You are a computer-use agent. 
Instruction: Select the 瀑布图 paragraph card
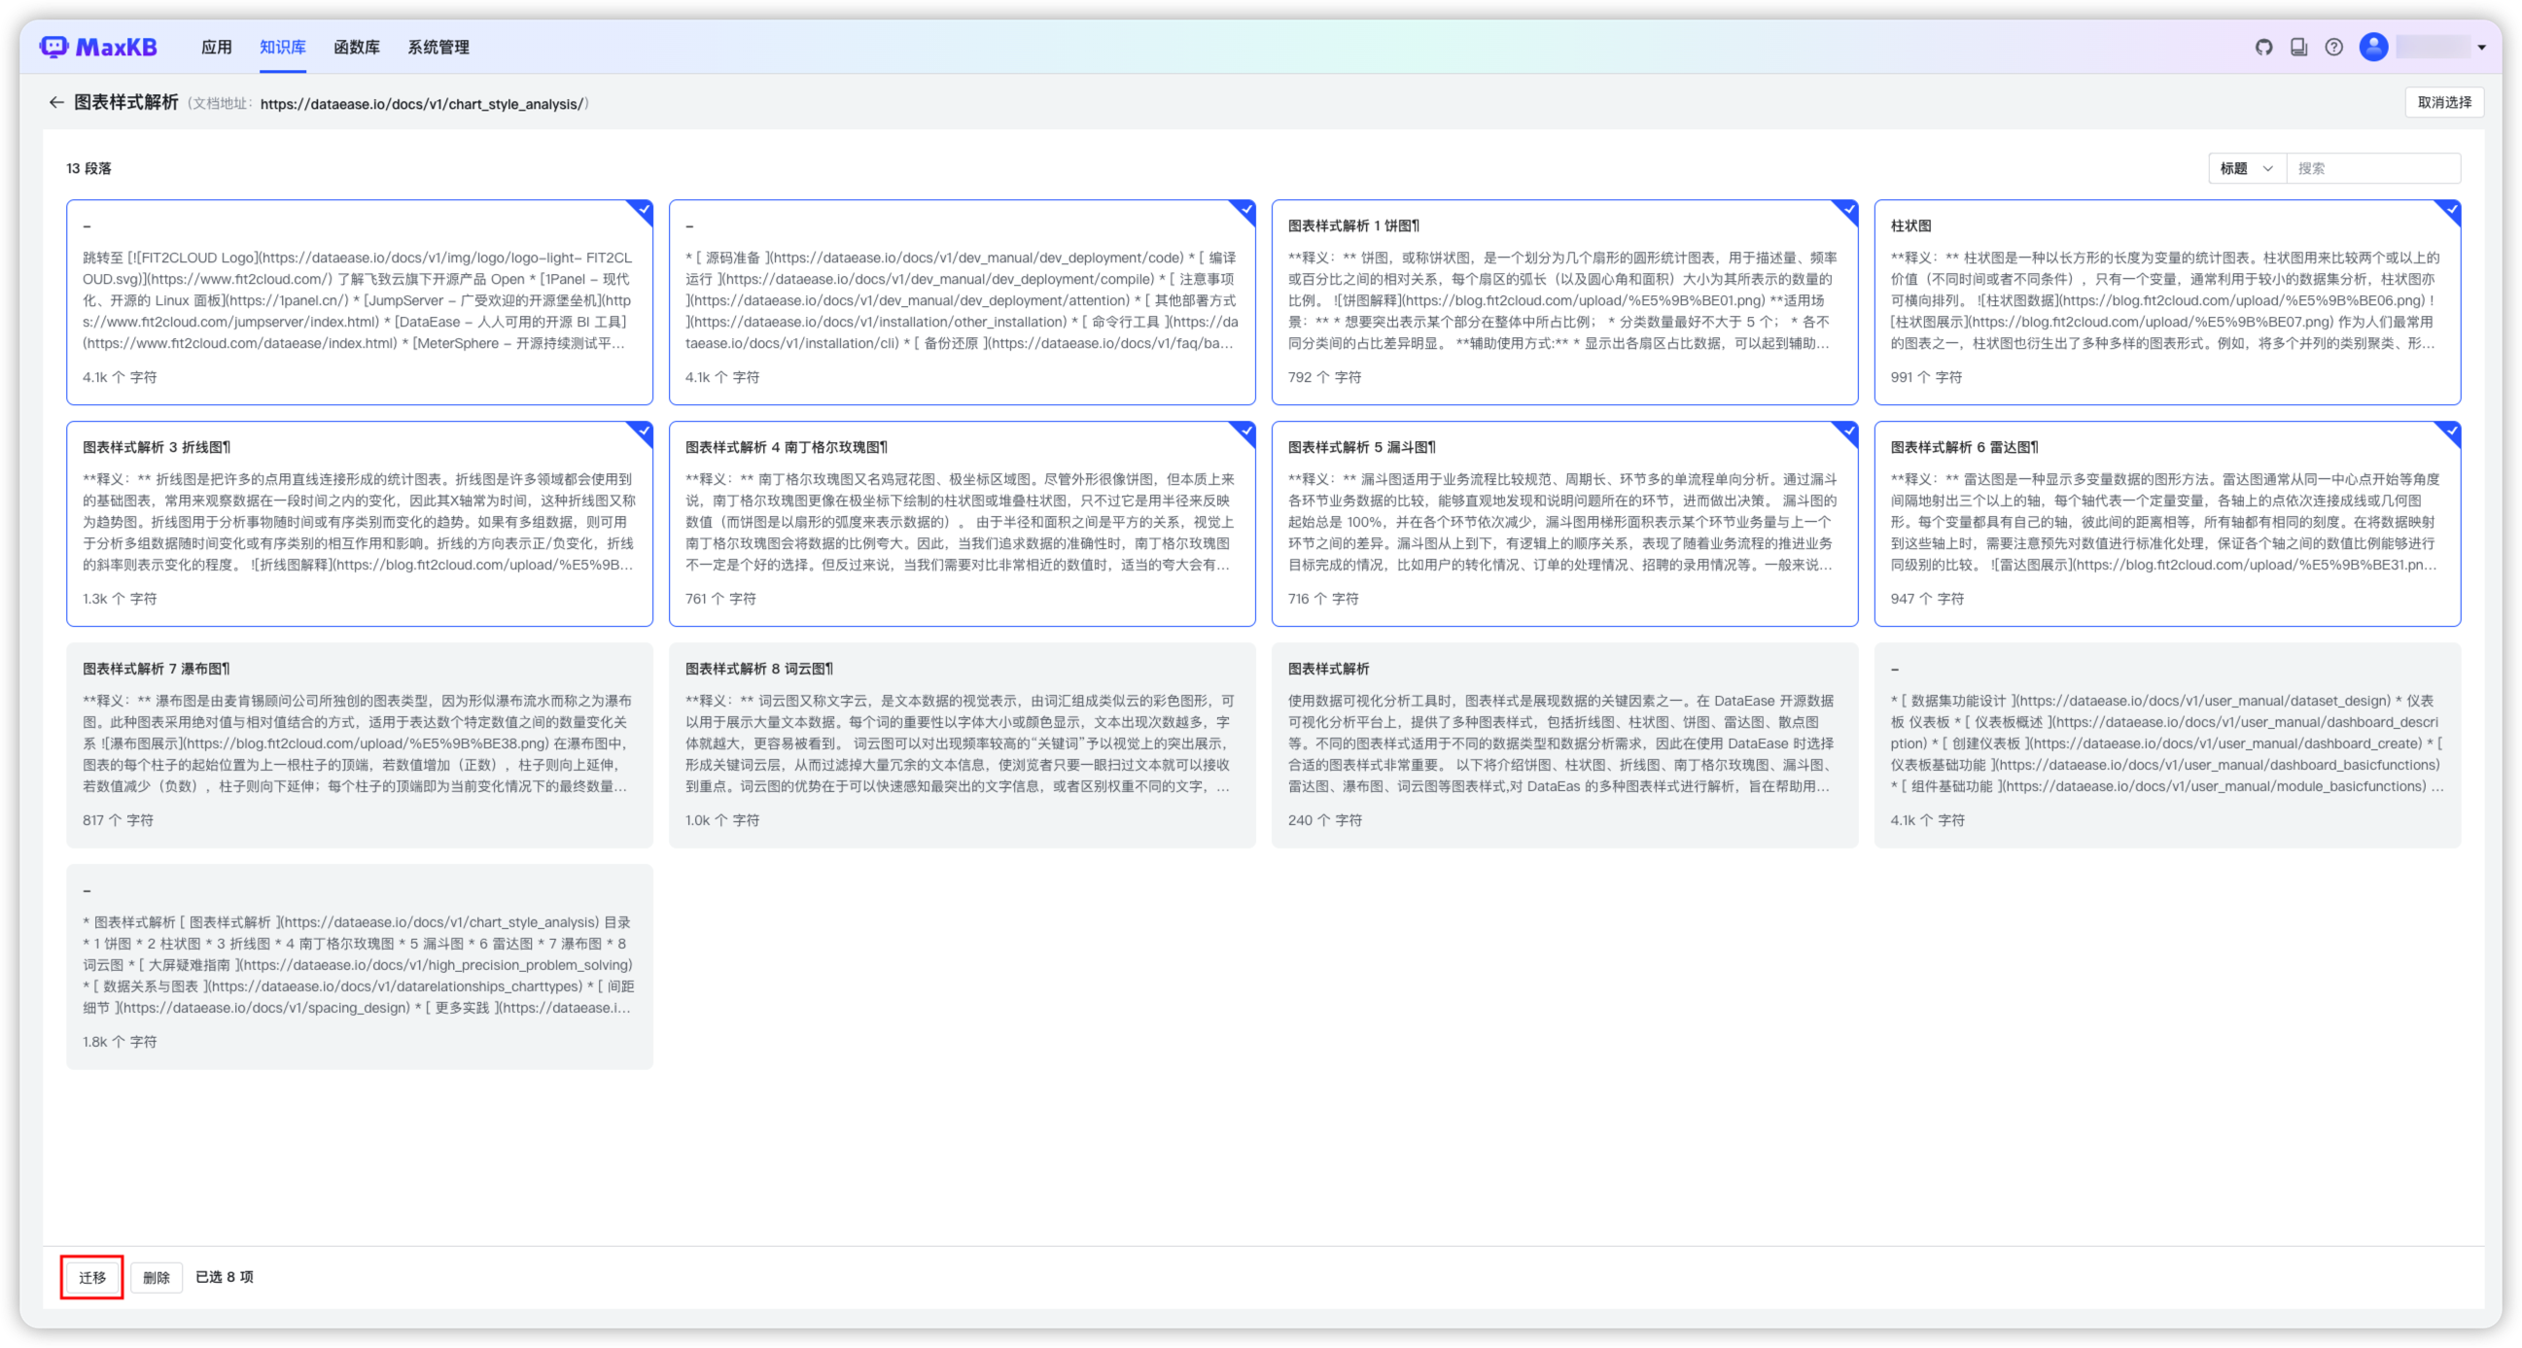click(x=360, y=744)
